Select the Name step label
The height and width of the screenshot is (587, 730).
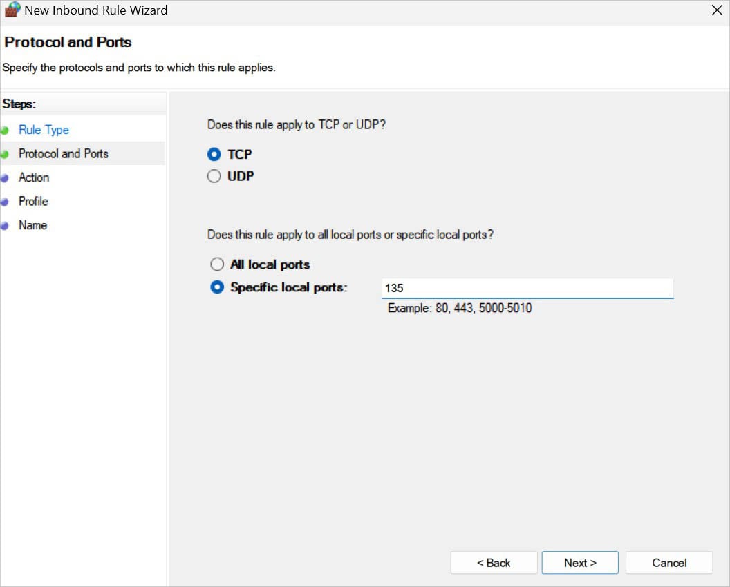32,225
